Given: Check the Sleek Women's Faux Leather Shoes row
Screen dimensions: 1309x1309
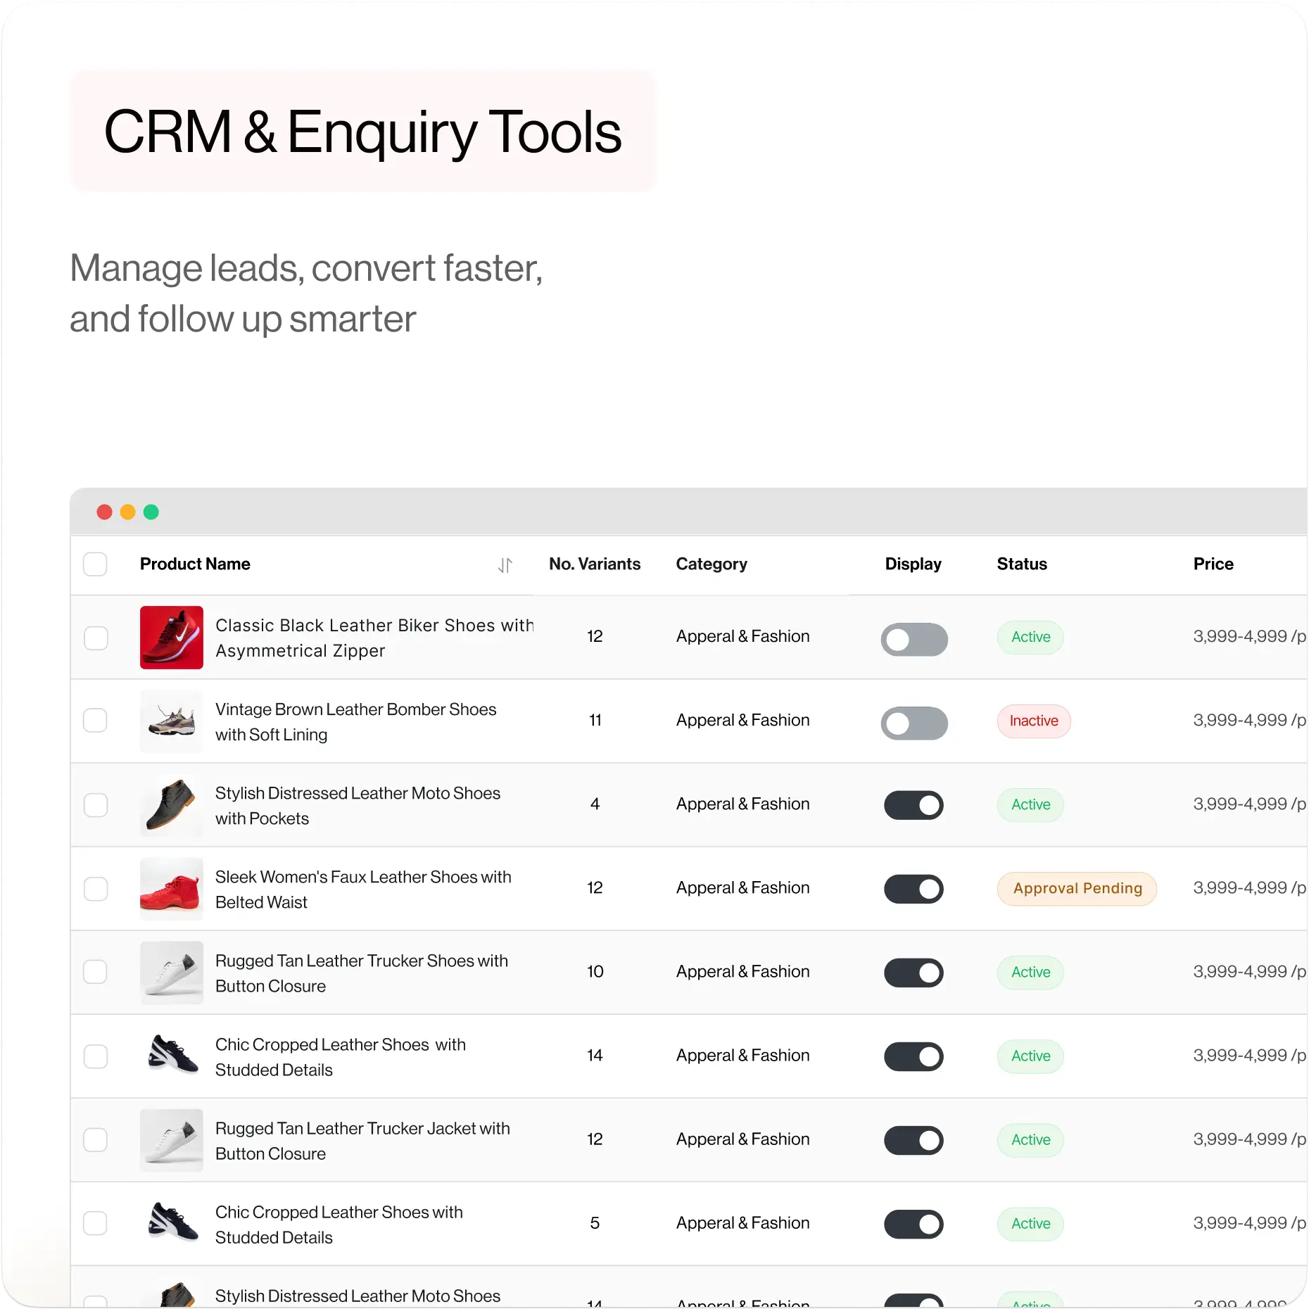Looking at the screenshot, I should point(95,889).
